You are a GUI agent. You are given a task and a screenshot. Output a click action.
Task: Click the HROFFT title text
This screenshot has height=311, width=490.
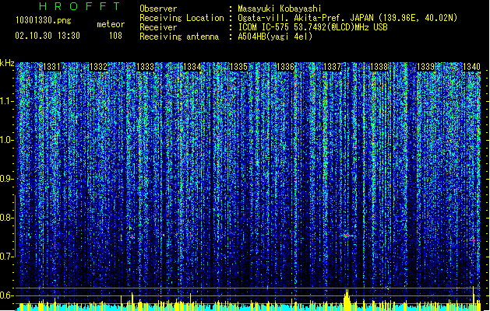[80, 6]
